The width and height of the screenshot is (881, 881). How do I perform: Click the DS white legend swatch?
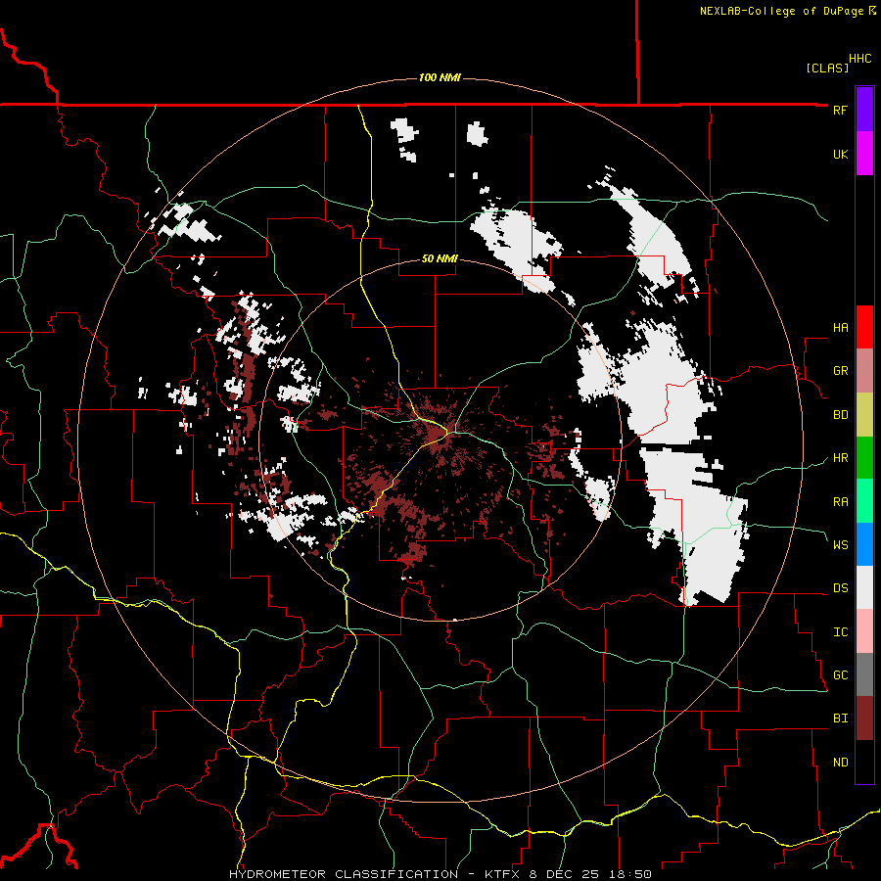tap(864, 587)
